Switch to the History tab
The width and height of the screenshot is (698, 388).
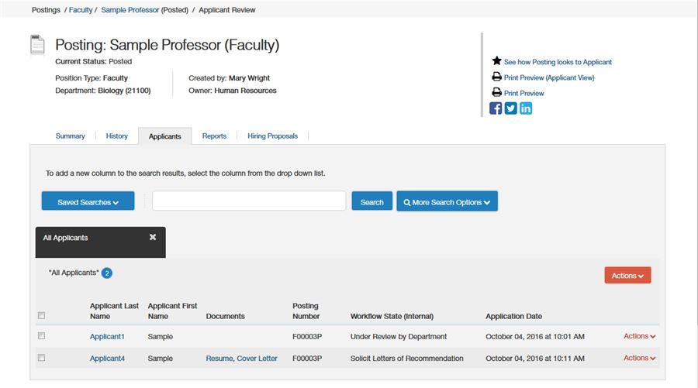(116, 136)
